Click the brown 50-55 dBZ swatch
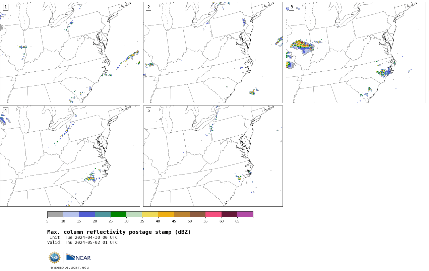The image size is (429, 271). pos(197,214)
